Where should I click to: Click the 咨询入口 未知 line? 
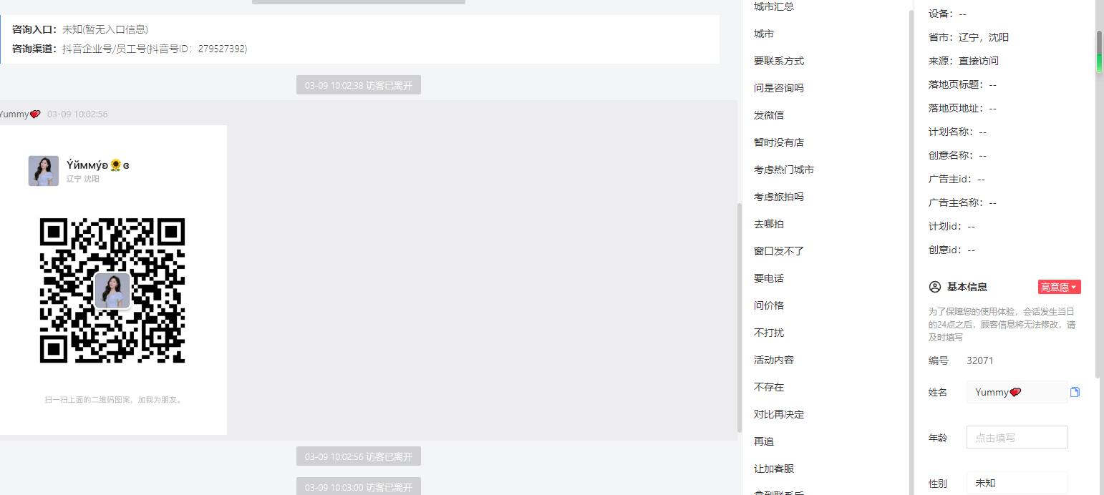click(x=80, y=29)
